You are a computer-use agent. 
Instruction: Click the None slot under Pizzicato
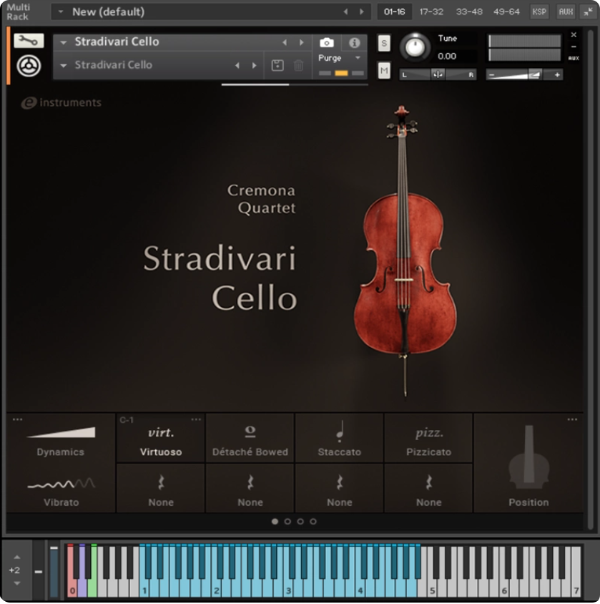click(428, 489)
